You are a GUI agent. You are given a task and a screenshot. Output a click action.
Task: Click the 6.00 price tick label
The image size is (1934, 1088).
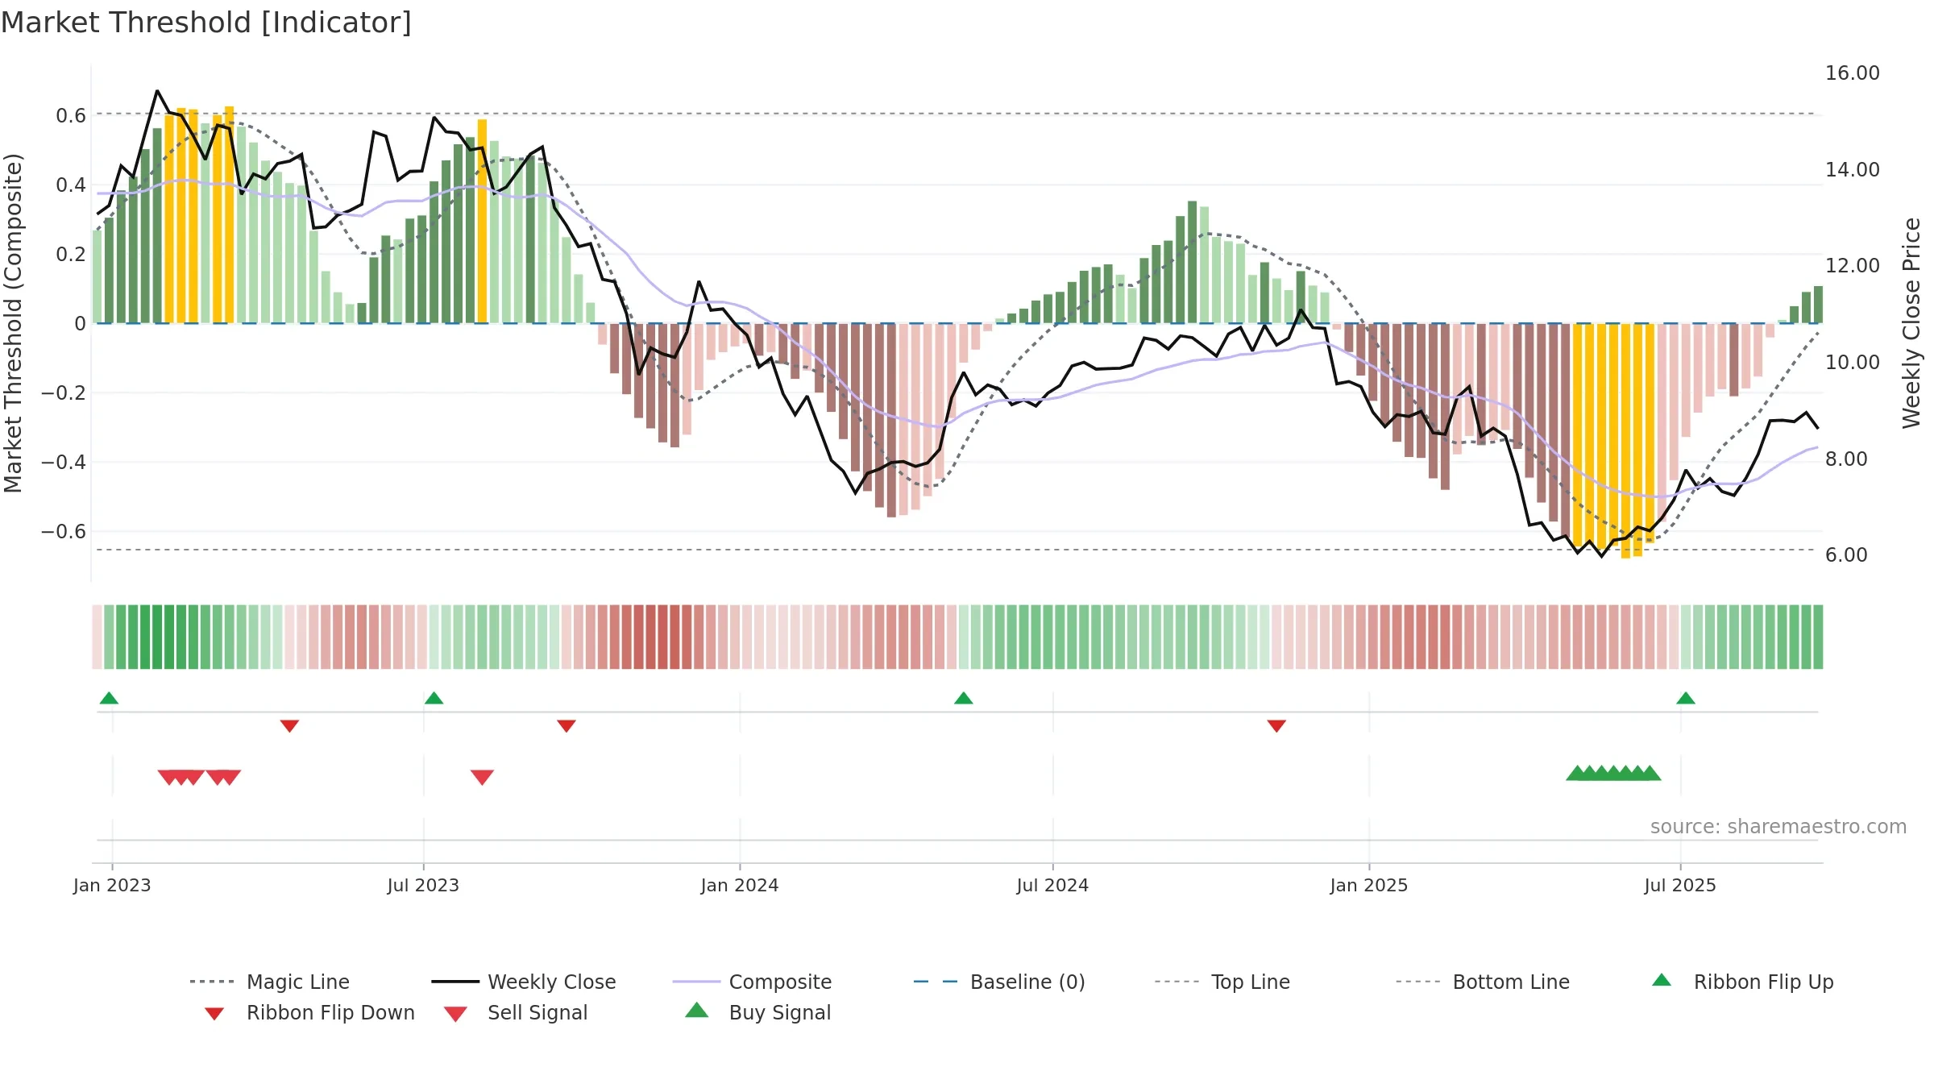[1846, 555]
